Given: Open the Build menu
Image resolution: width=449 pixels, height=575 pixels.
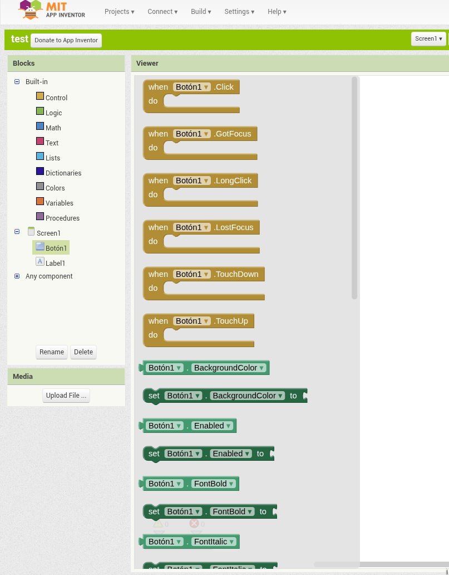Looking at the screenshot, I should (x=201, y=12).
